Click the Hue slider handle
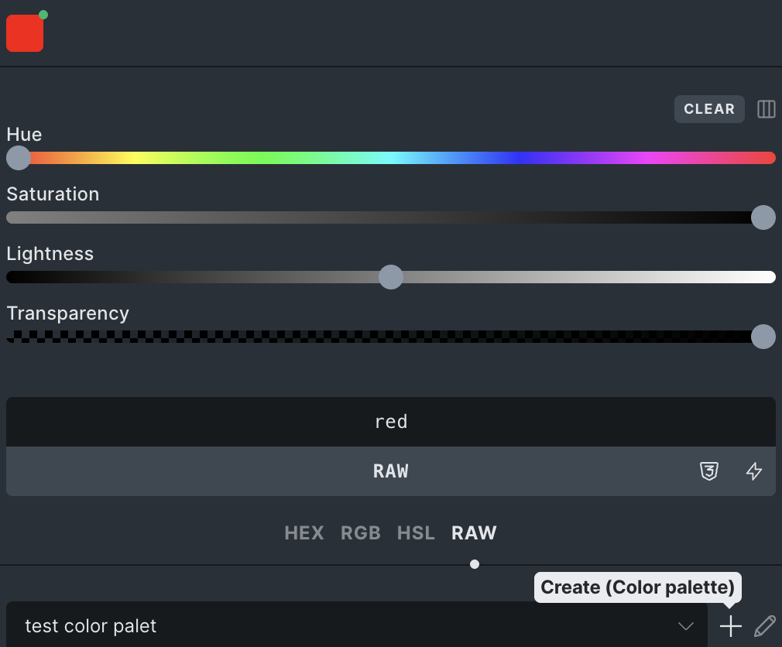Image resolution: width=782 pixels, height=647 pixels. [18, 158]
